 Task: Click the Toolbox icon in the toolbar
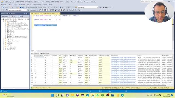click(x=106, y=7)
